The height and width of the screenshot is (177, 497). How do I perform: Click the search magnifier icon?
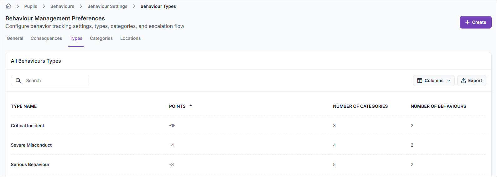tap(18, 81)
